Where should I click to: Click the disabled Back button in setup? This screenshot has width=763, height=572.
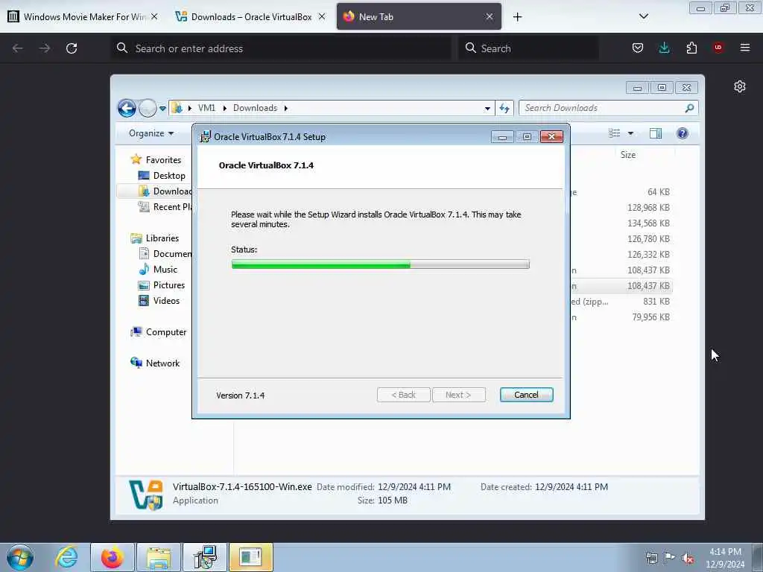point(403,395)
